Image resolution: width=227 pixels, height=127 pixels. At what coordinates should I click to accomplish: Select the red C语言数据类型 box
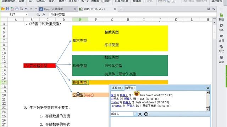click(x=39, y=66)
